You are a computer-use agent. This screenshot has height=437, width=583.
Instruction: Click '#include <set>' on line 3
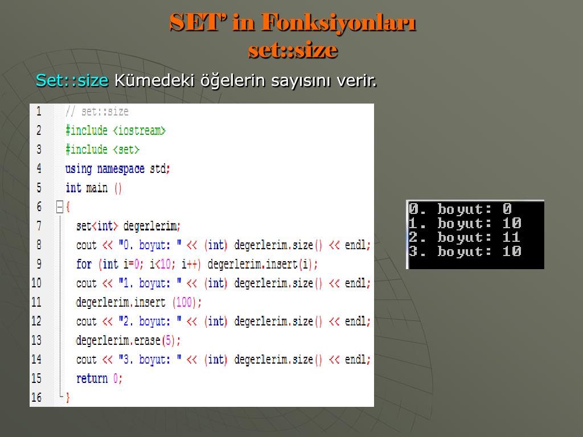point(102,150)
